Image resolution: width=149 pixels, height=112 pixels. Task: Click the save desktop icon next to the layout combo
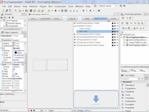click(121, 6)
